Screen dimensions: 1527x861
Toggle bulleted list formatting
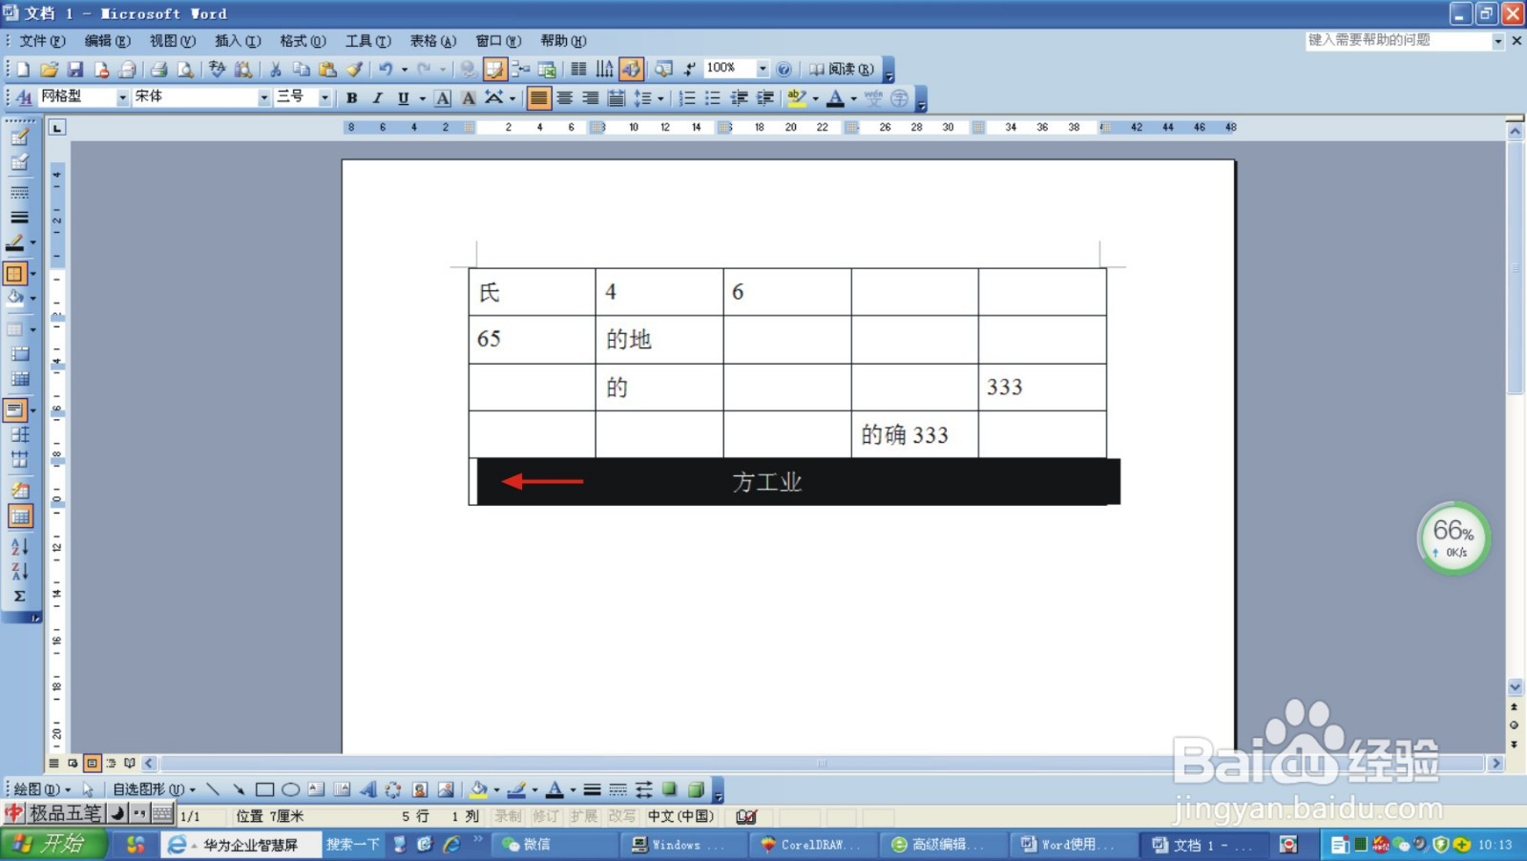(712, 97)
